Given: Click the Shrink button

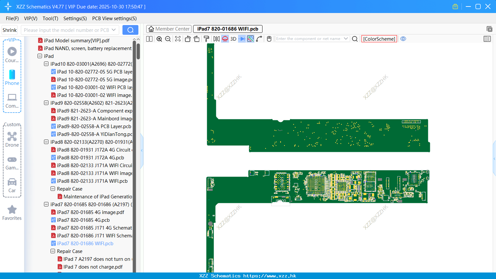Looking at the screenshot, I should tap(10, 30).
